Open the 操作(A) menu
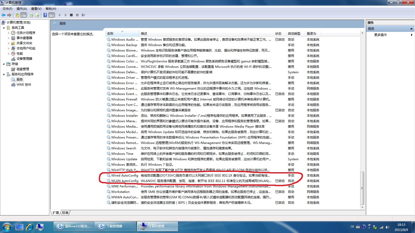 point(22,9)
